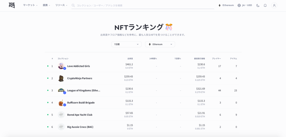
Task: Open CryptoNinja Partners collection
Action: (x=80, y=78)
